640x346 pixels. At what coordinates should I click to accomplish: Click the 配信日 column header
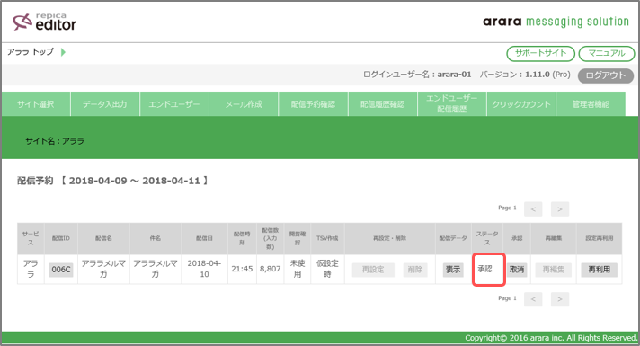204,238
